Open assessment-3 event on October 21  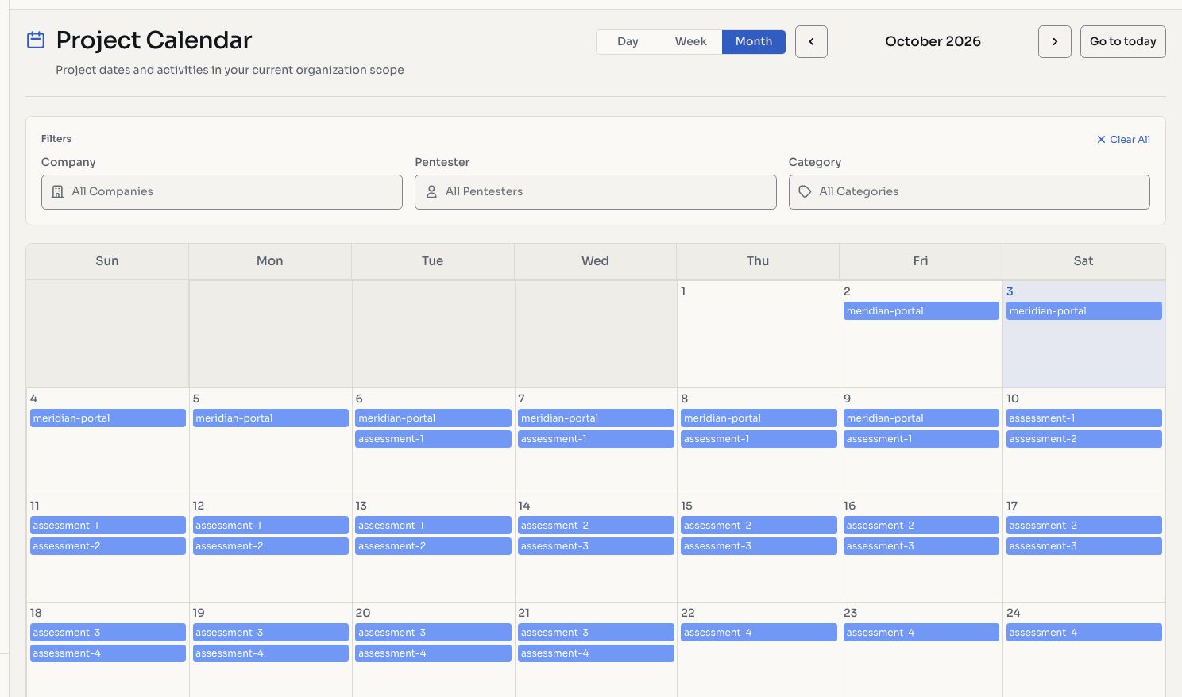tap(596, 633)
